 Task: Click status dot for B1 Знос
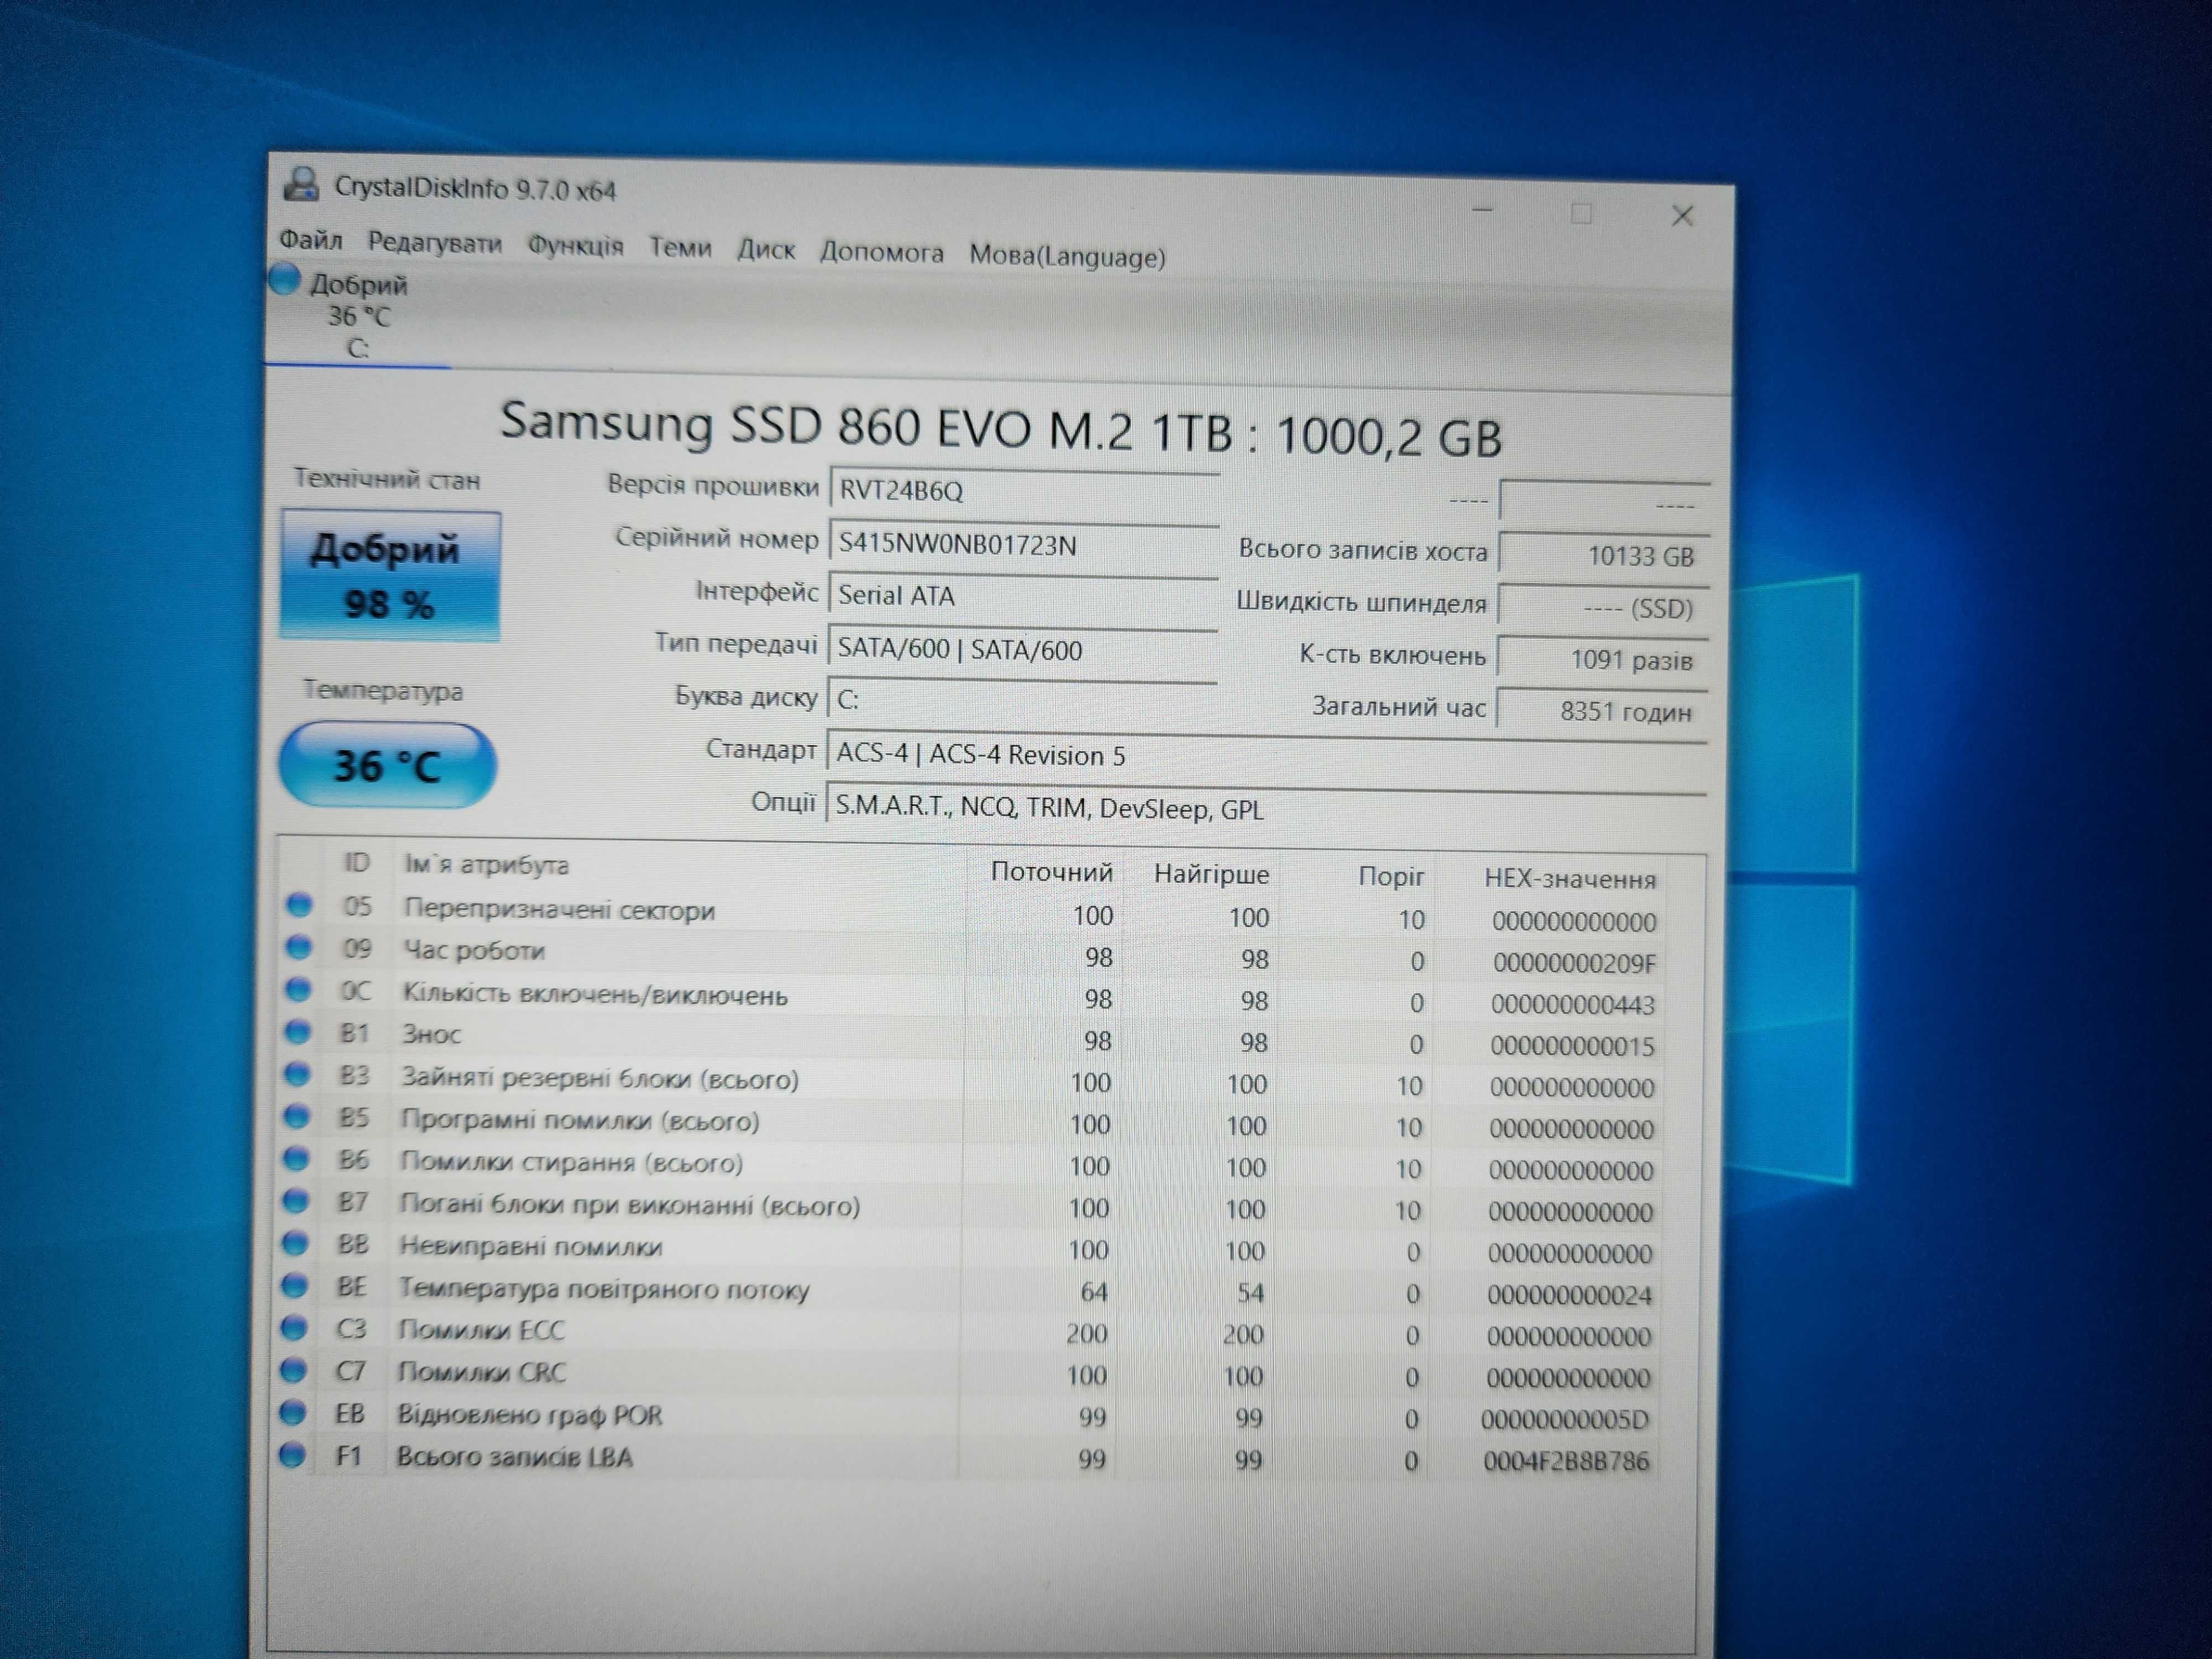click(x=298, y=1031)
